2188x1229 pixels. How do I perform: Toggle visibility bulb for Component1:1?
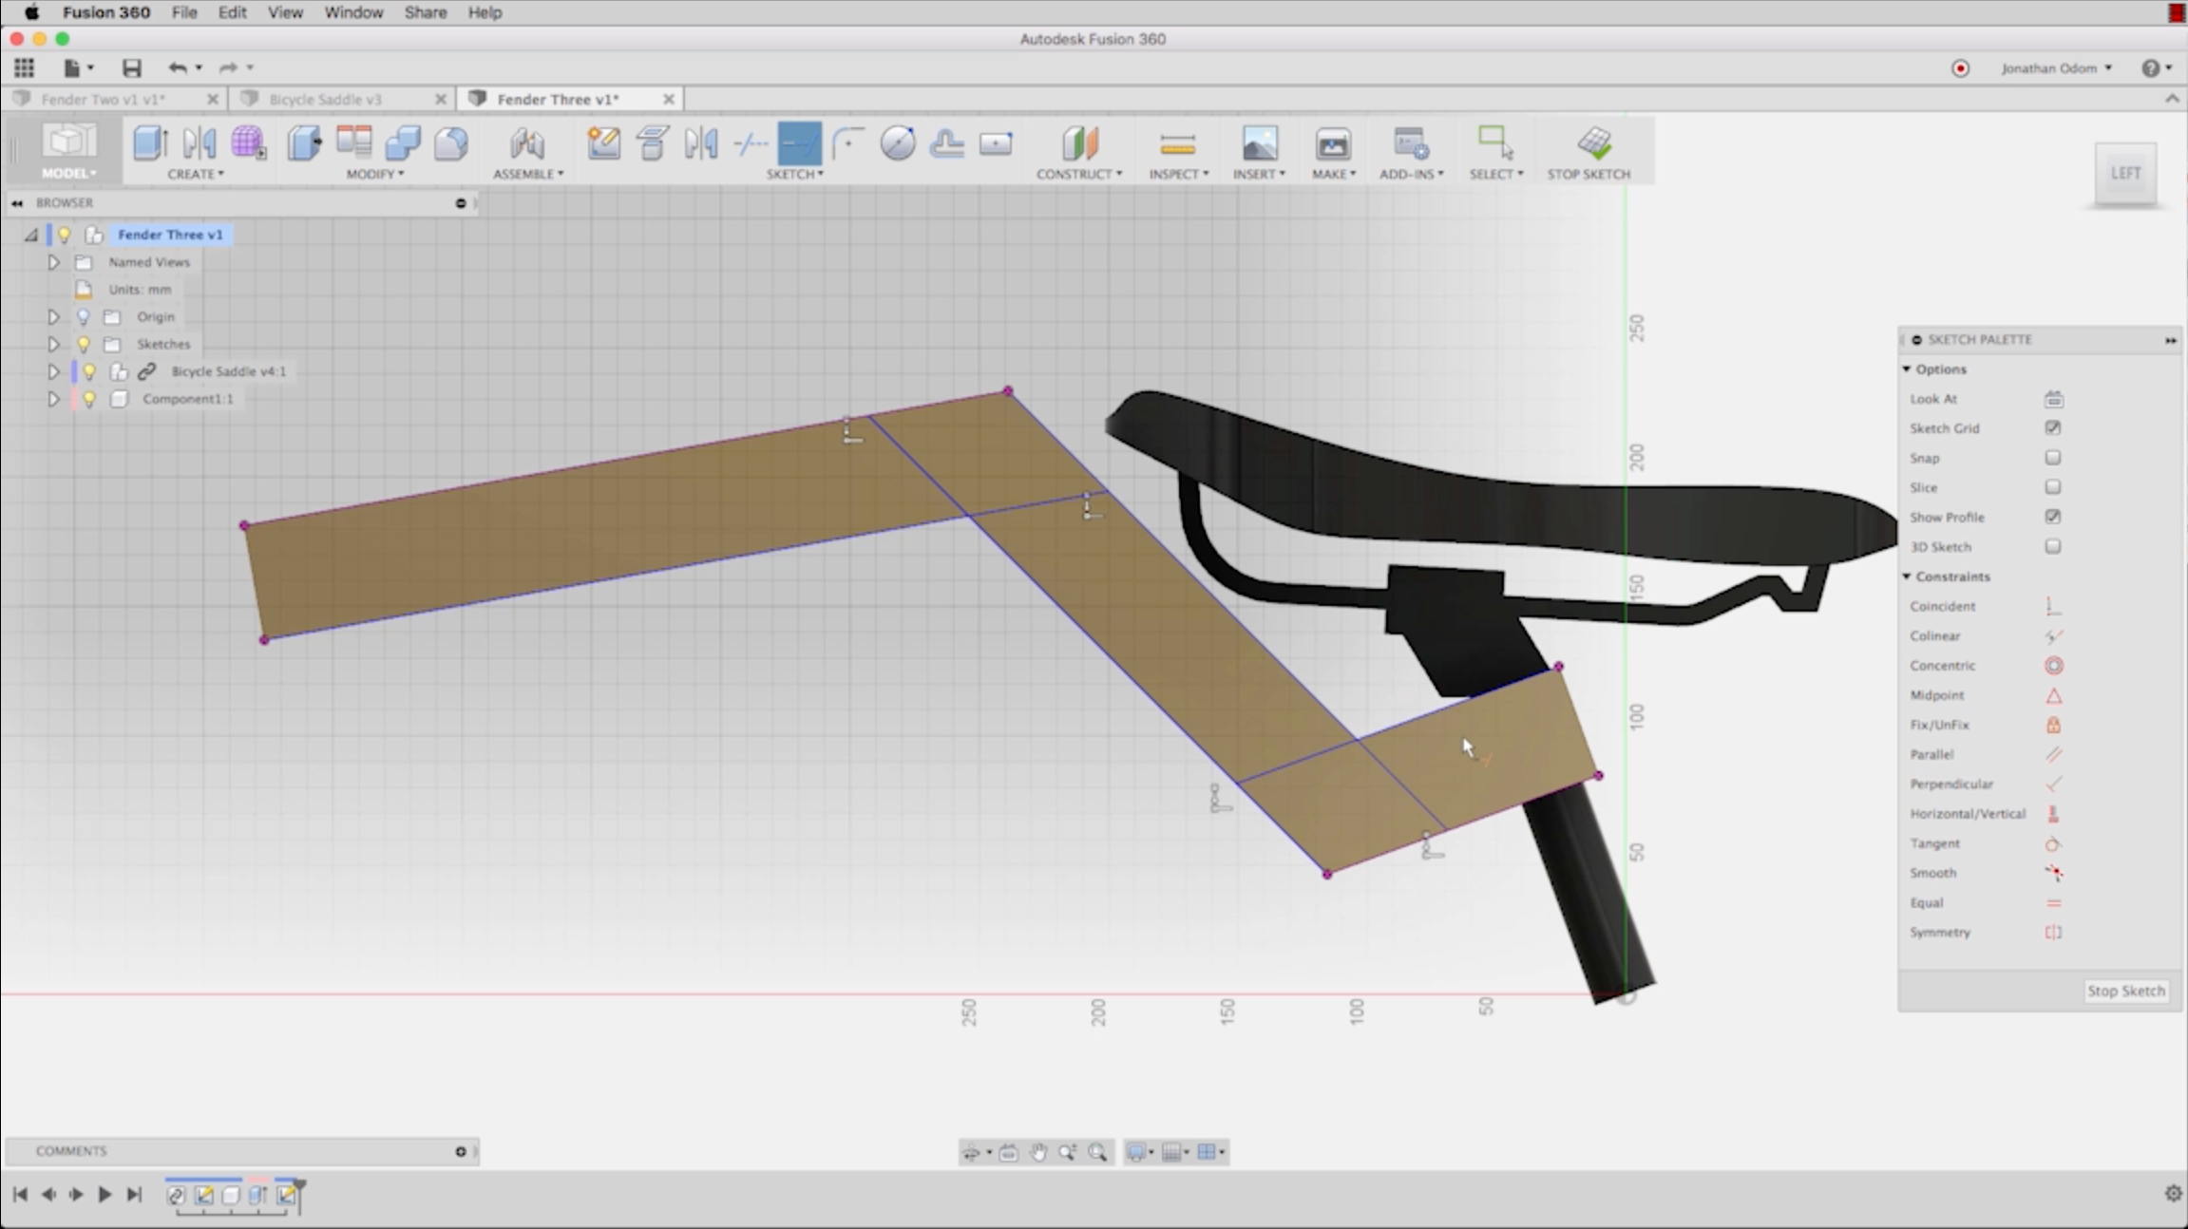pyautogui.click(x=89, y=399)
